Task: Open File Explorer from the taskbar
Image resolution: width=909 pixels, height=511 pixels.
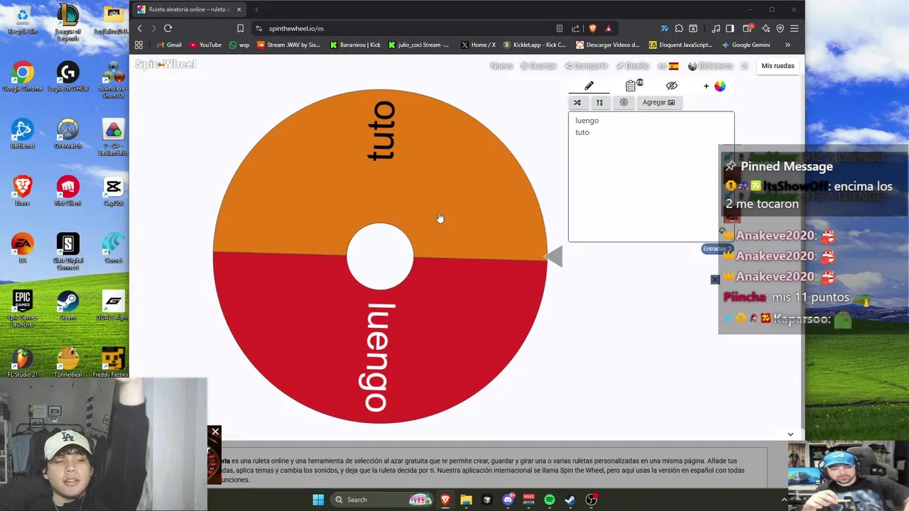Action: [x=466, y=500]
